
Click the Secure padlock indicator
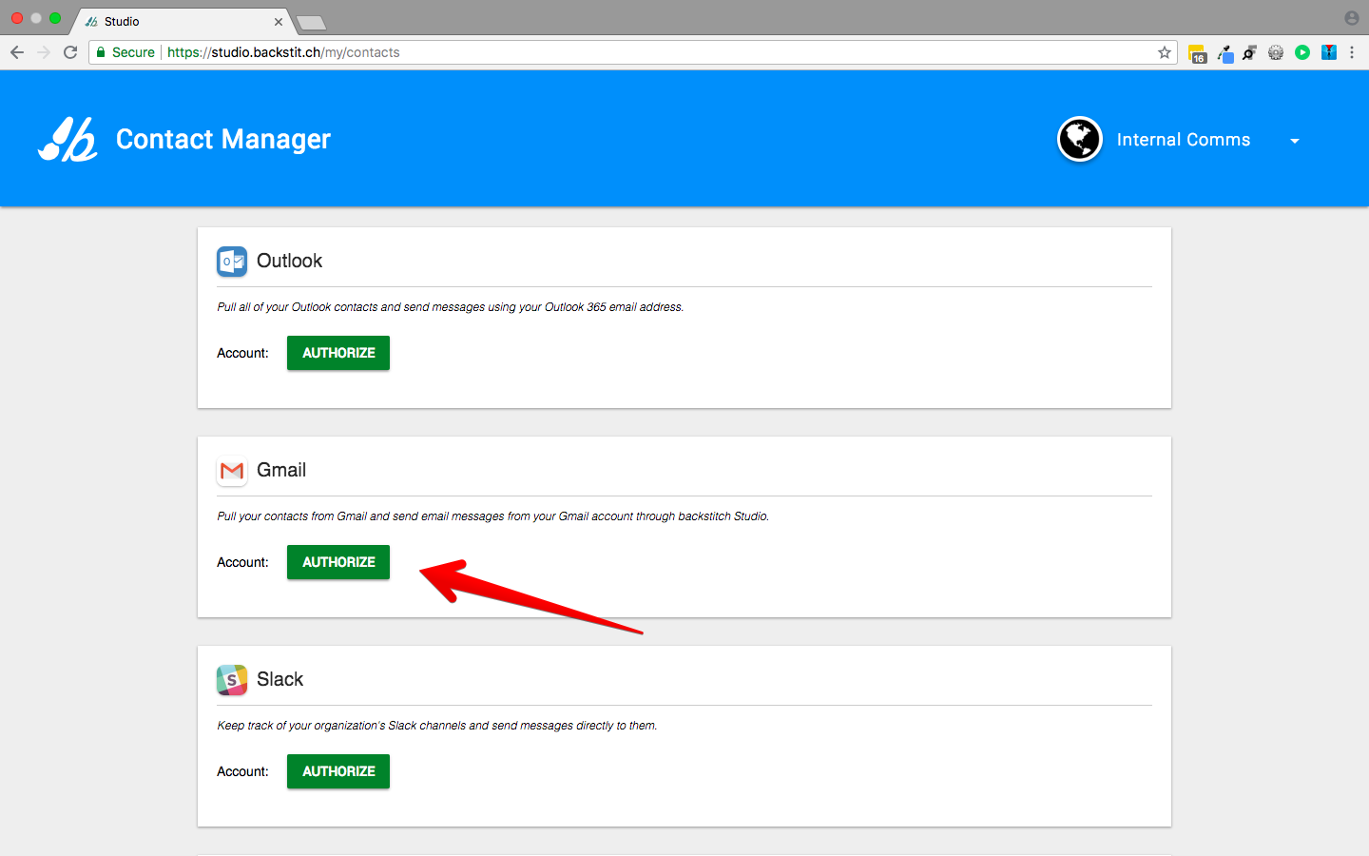click(x=125, y=52)
